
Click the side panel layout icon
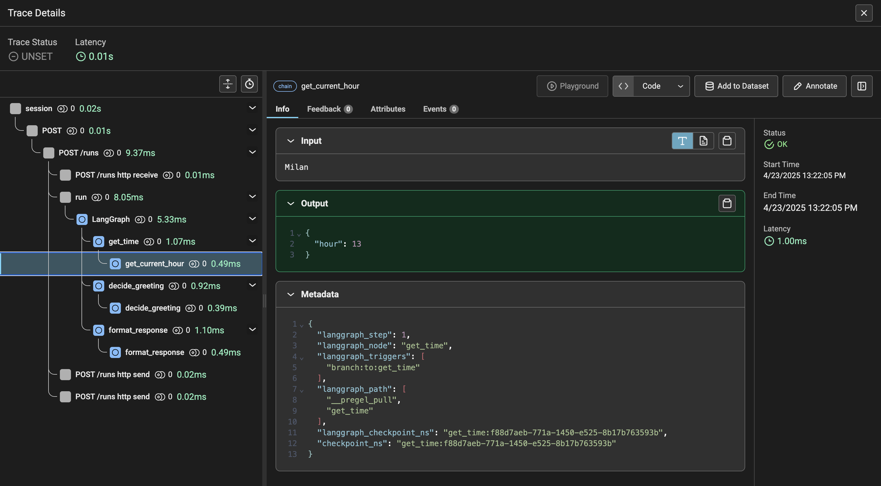(862, 86)
